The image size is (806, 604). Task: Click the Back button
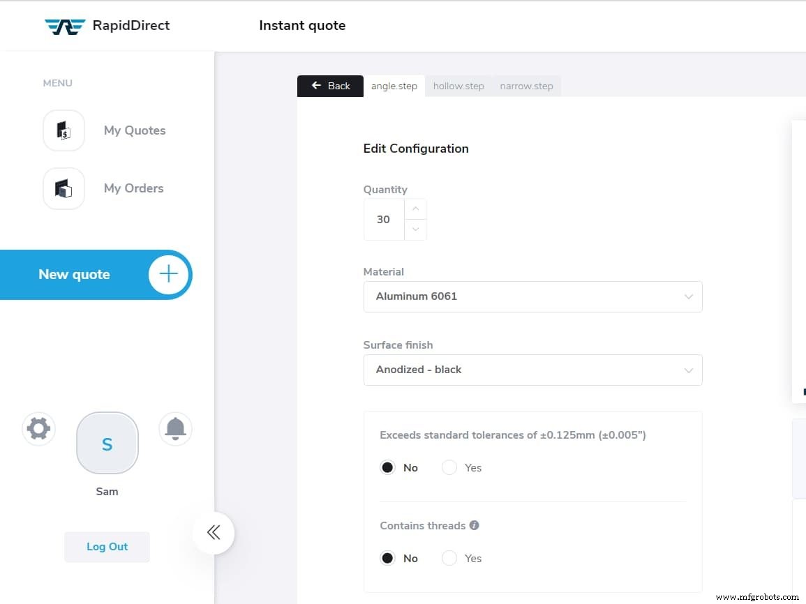coord(330,85)
